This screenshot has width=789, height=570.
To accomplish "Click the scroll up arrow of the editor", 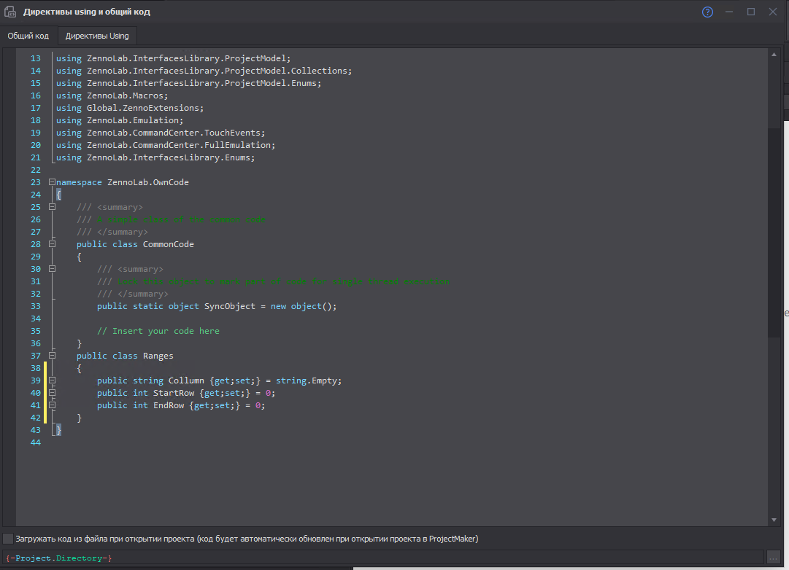I will point(774,54).
